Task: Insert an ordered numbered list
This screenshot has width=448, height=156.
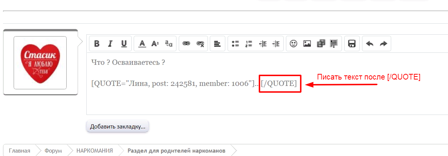Action: click(249, 43)
